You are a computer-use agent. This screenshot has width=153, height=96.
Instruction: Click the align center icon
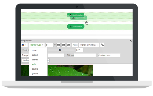(64, 45)
